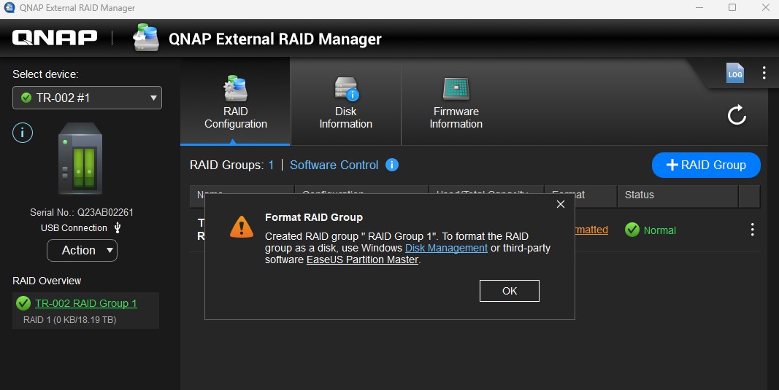
Task: Click the Software Control link
Action: coord(334,165)
